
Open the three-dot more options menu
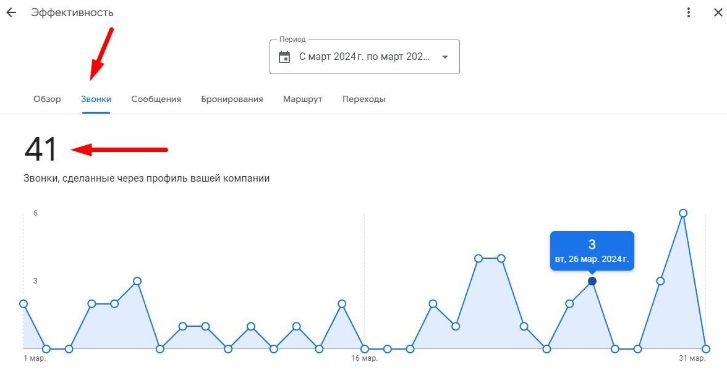tap(689, 12)
